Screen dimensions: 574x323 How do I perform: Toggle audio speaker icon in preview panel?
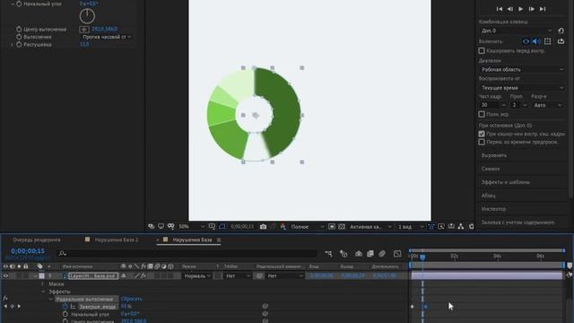(536, 41)
